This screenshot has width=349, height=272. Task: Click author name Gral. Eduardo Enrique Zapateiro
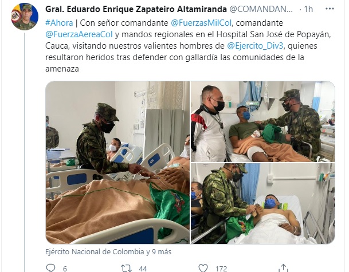point(136,9)
